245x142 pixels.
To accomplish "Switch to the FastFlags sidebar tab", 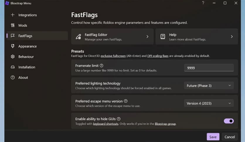I will pyautogui.click(x=25, y=36).
